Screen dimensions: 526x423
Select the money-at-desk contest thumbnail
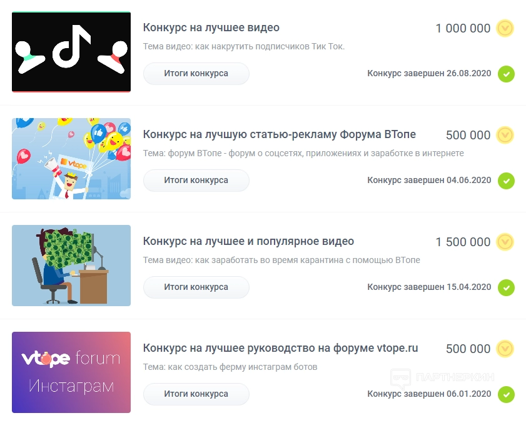[71, 266]
